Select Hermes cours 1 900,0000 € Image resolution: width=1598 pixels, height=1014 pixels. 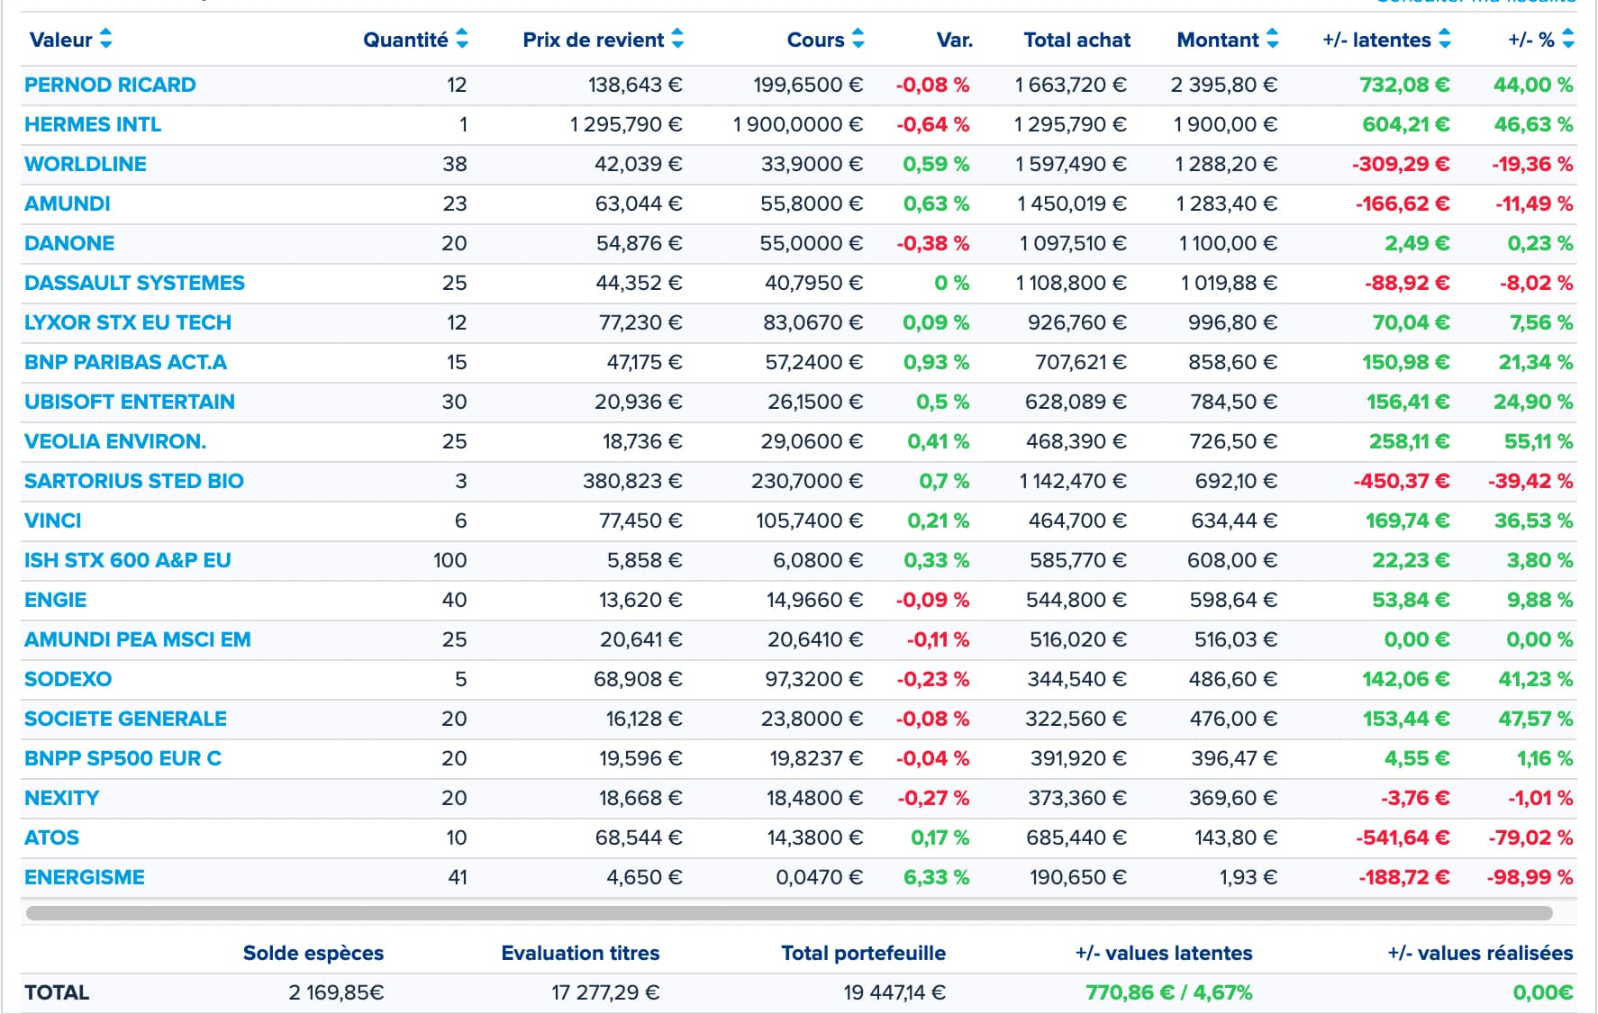click(x=798, y=124)
